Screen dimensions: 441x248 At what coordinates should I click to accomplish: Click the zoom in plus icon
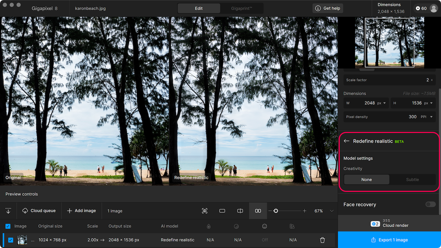tap(305, 211)
